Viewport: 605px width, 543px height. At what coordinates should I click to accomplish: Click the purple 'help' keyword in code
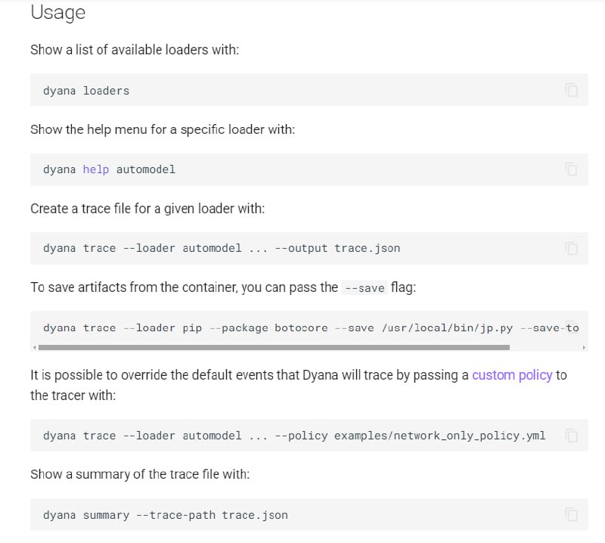96,169
